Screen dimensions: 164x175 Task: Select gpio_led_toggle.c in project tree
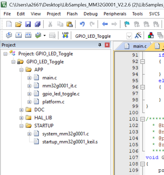coord(61,94)
